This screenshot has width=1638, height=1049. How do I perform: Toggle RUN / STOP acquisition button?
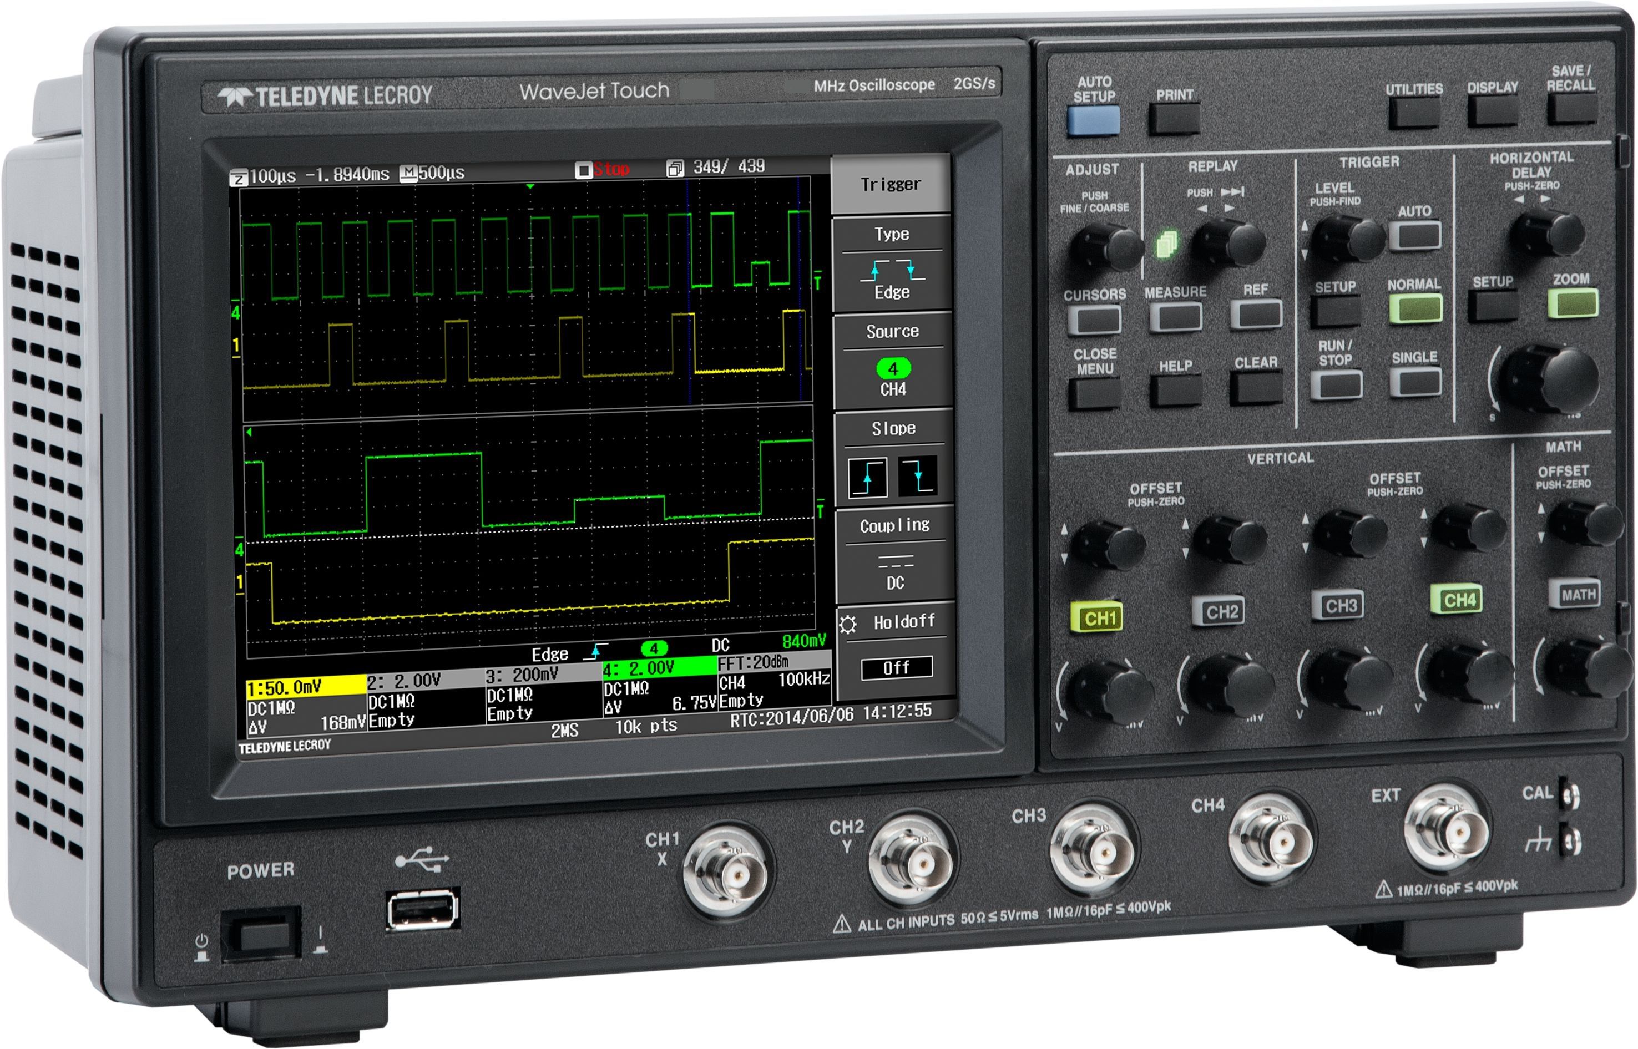pos(1336,384)
